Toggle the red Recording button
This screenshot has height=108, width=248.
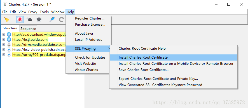[x=20, y=19]
